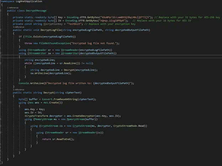Click the StreamReader(cs) constructor call
Screen dimensions: 222x166
pyautogui.click(x=90, y=133)
